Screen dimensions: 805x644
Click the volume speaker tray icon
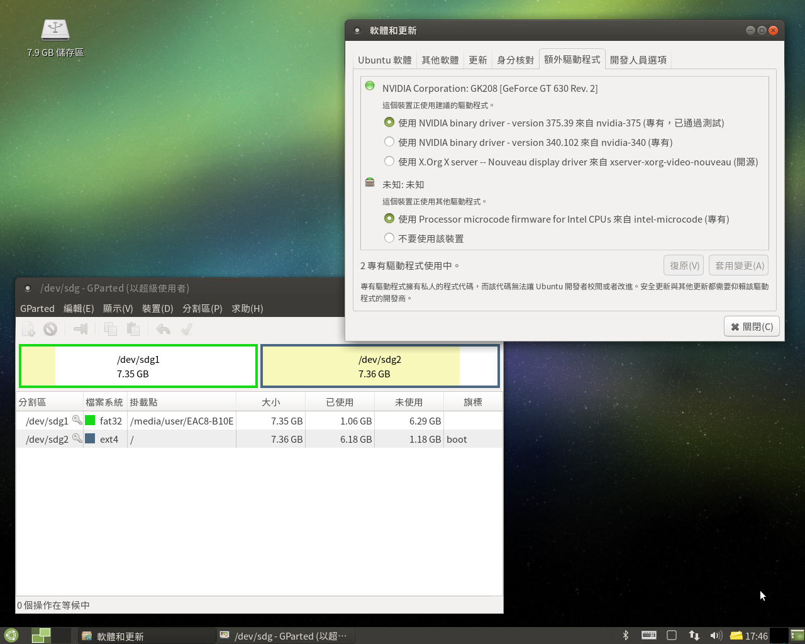(716, 635)
